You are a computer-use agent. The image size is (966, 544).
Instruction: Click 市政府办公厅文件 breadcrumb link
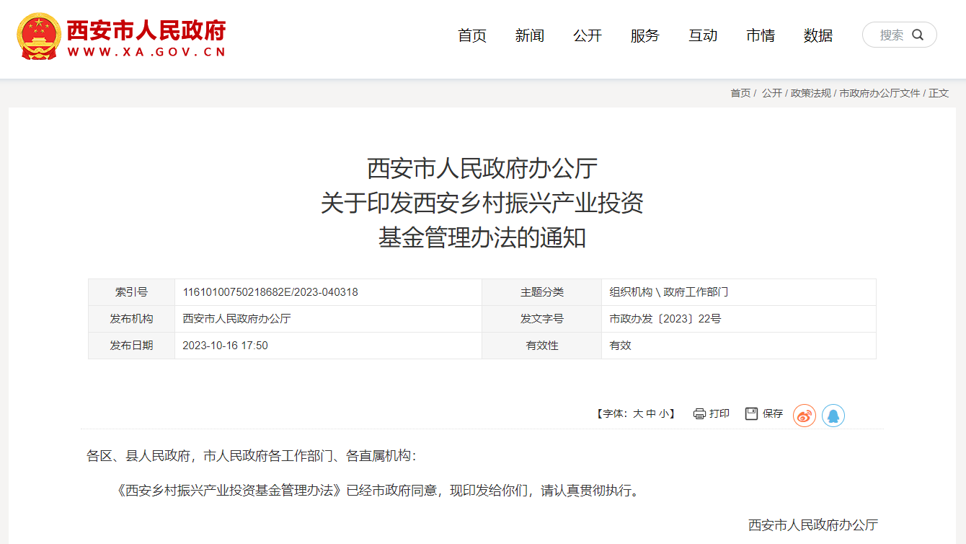[879, 93]
